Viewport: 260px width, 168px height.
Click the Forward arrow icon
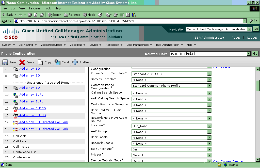coord(20,15)
